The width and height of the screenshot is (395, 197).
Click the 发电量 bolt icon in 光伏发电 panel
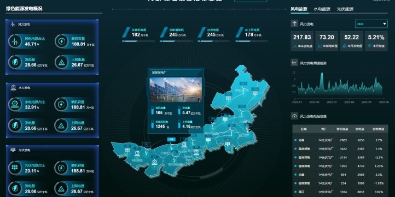tap(15, 188)
